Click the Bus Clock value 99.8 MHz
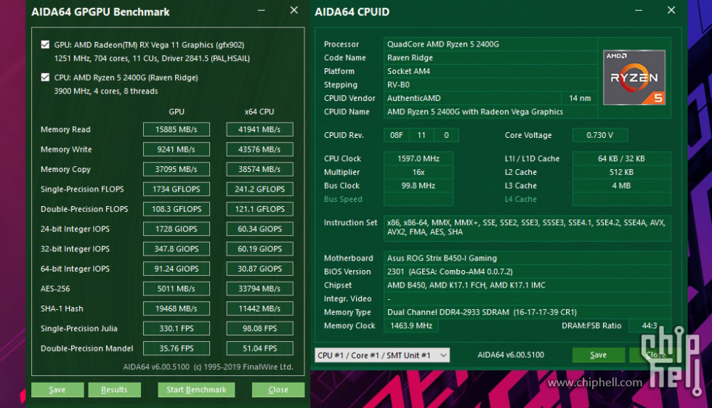 tap(418, 186)
